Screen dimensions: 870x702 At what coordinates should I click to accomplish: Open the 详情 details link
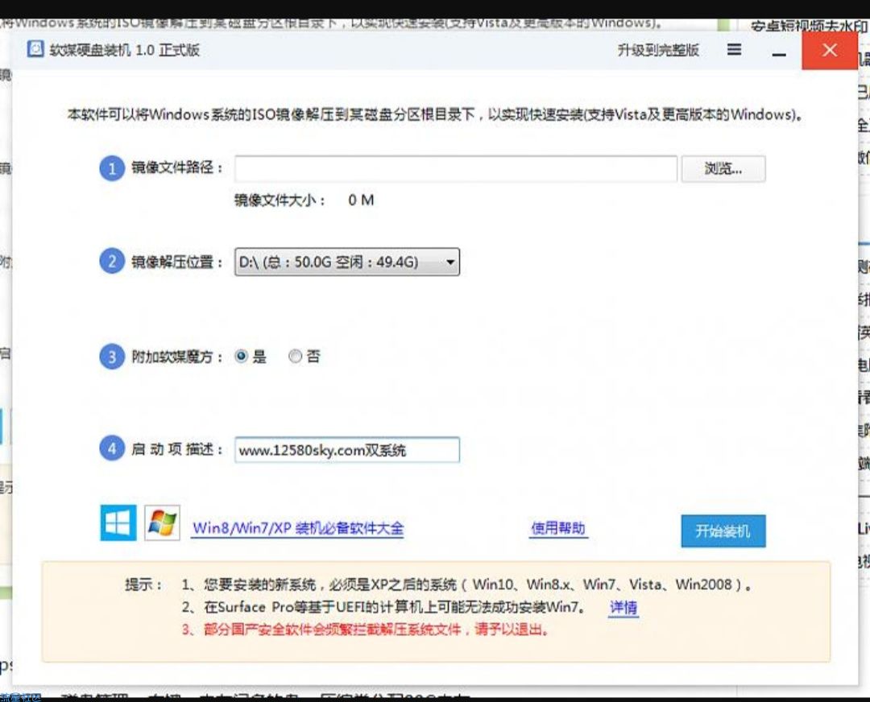tap(623, 608)
